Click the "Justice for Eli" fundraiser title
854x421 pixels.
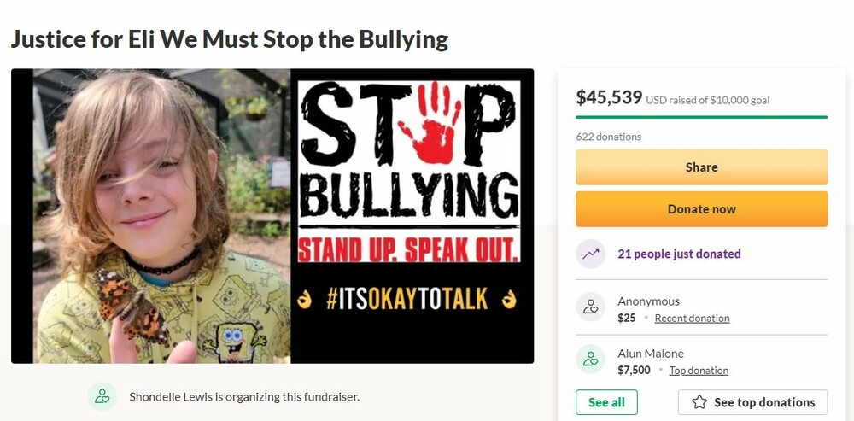point(229,39)
